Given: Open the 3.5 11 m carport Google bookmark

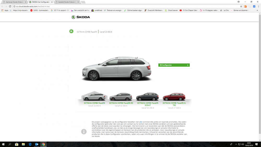Looking at the screenshot, I should point(60,10).
